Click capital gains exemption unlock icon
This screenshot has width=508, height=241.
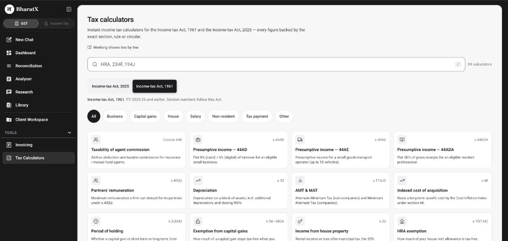198,221
